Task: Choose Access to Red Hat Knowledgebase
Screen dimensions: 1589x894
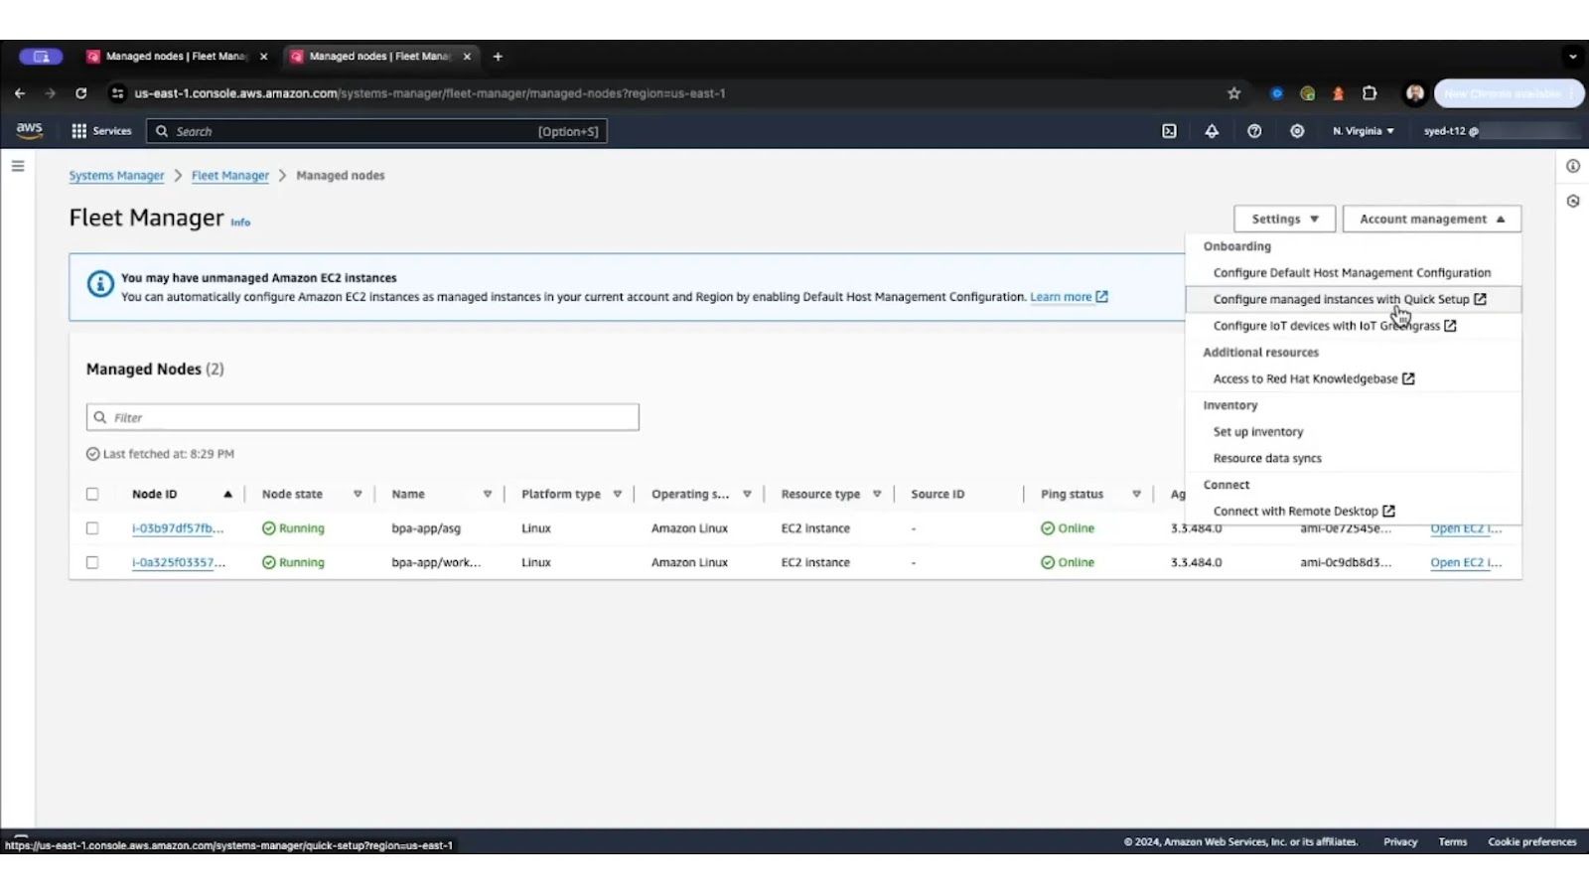Action: (1352, 378)
